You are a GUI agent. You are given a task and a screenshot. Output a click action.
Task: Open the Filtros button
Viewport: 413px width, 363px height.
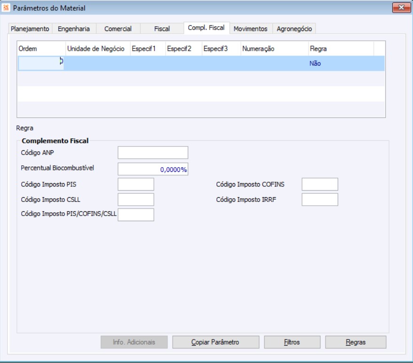pos(292,342)
